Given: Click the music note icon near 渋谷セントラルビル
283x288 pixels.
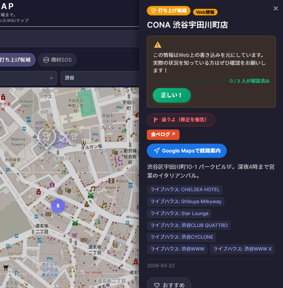Looking at the screenshot, I should (119, 138).
